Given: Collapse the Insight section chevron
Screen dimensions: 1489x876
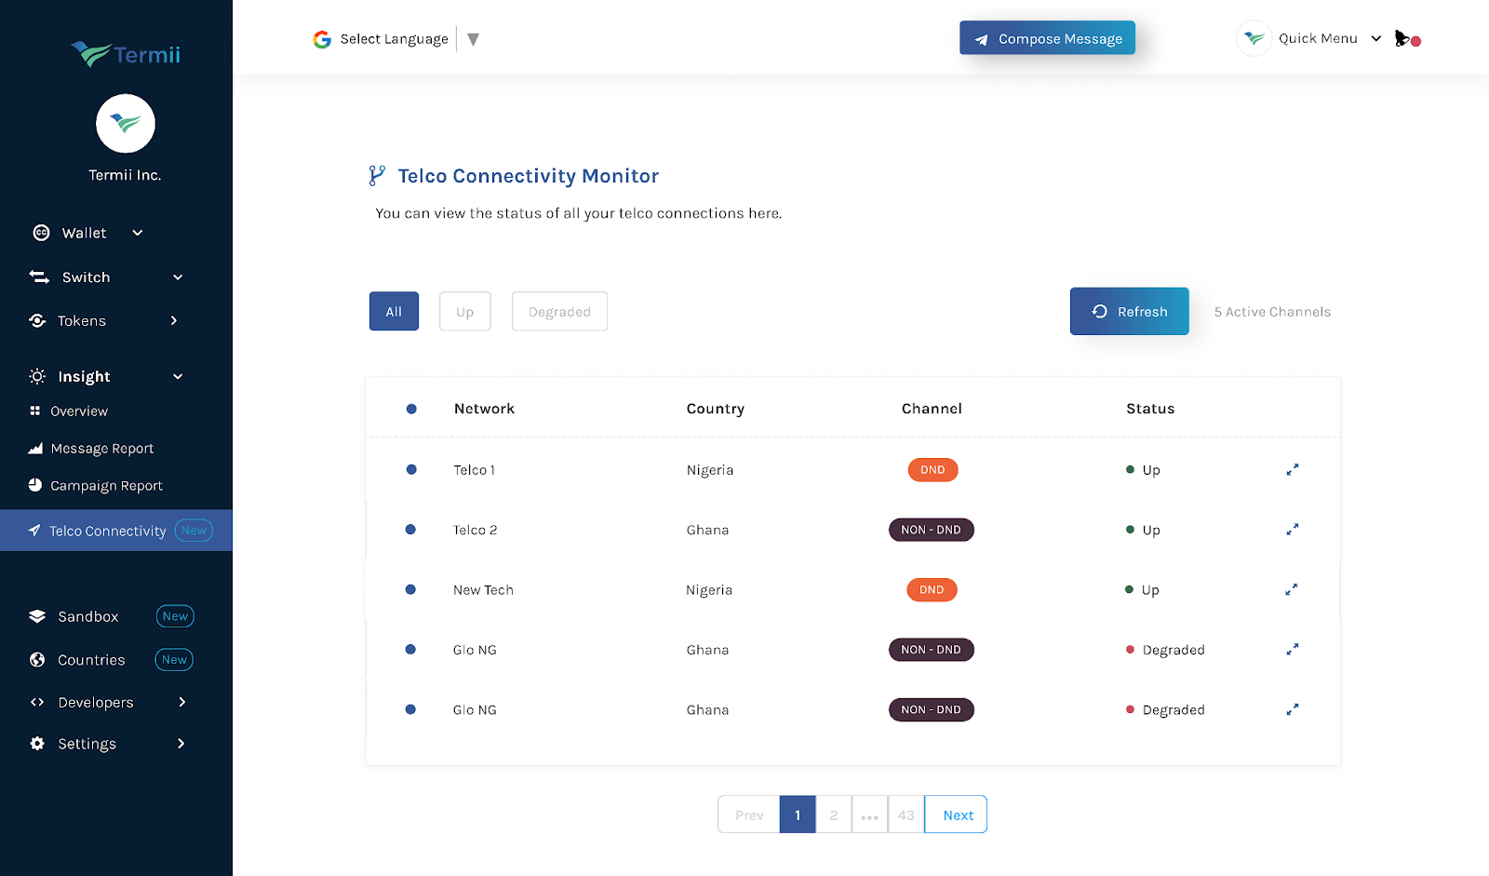Looking at the screenshot, I should click(x=178, y=376).
